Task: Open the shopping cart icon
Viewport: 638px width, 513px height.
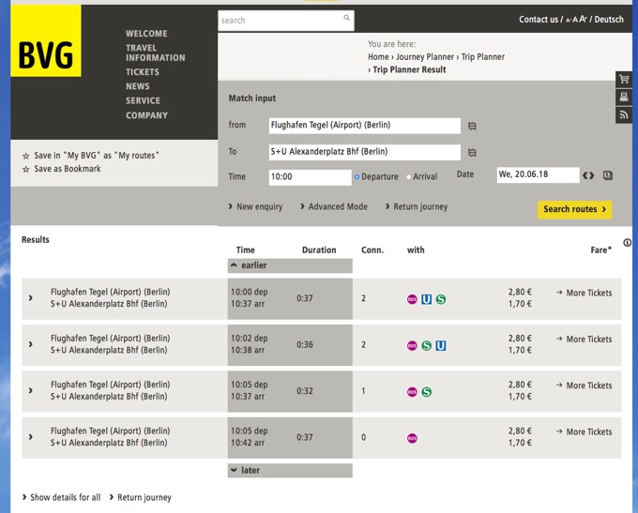Action: click(624, 79)
